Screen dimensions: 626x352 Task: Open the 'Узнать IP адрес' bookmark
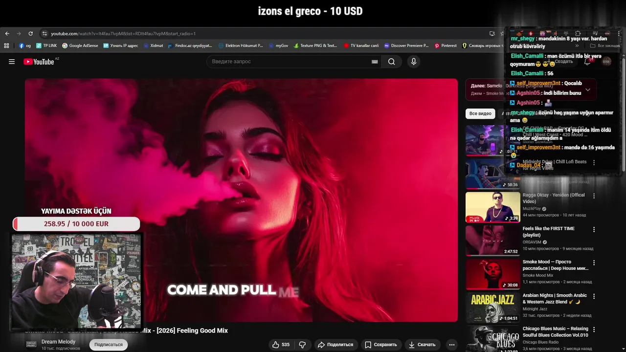pyautogui.click(x=120, y=45)
